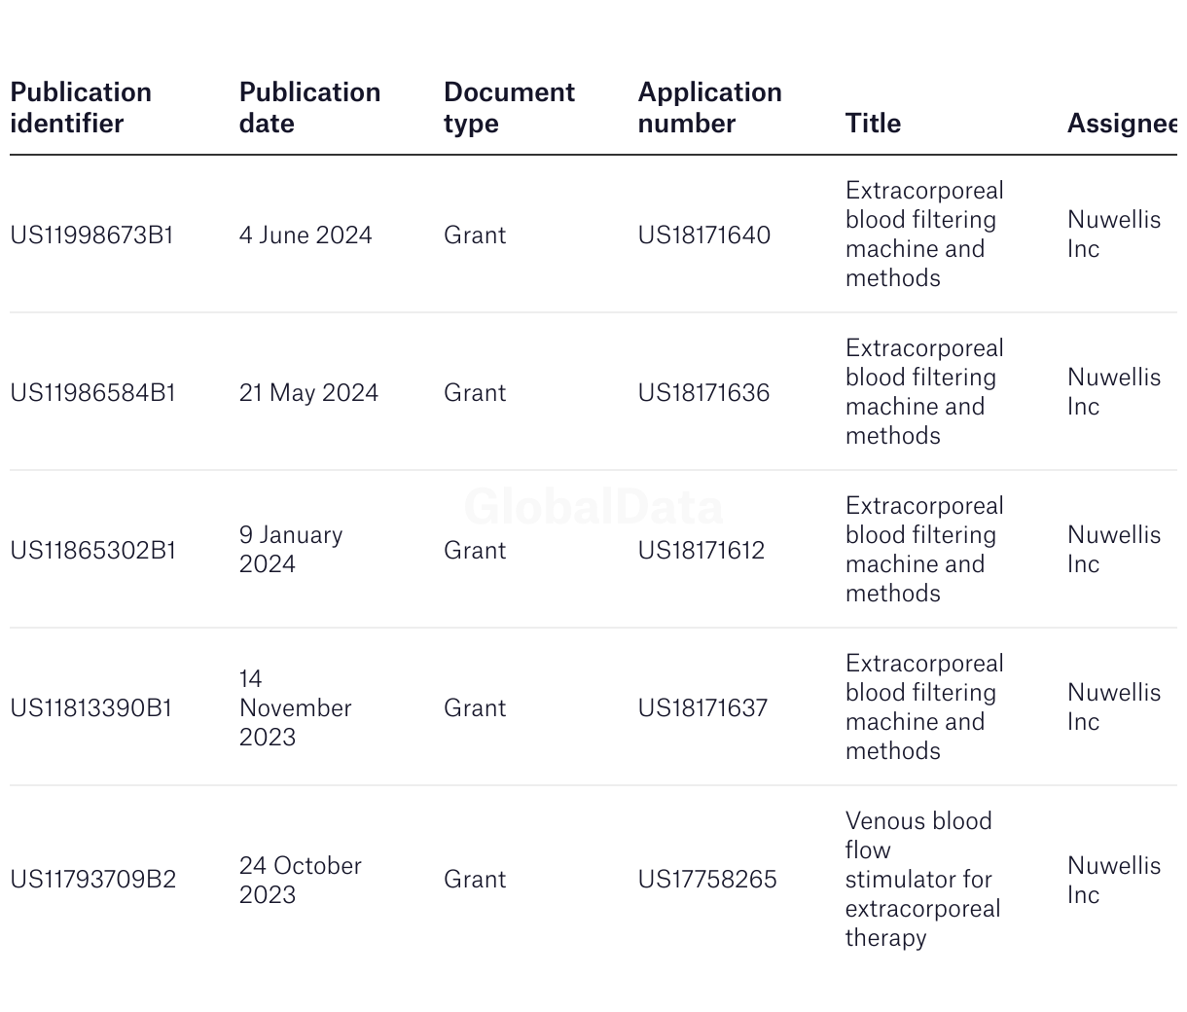Select the 4 June 2024 date cell
This screenshot has width=1187, height=1012.
pos(306,235)
